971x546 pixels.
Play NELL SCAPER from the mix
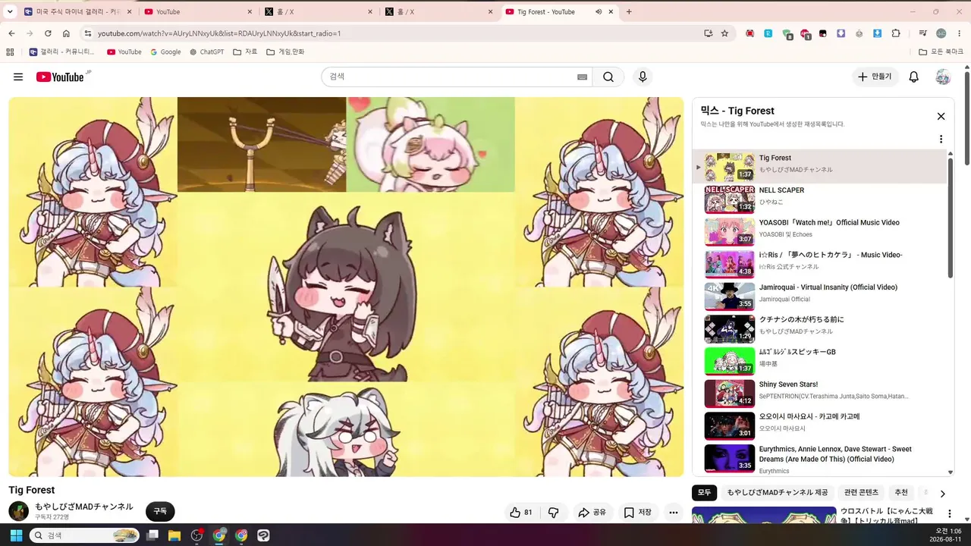[x=820, y=199]
